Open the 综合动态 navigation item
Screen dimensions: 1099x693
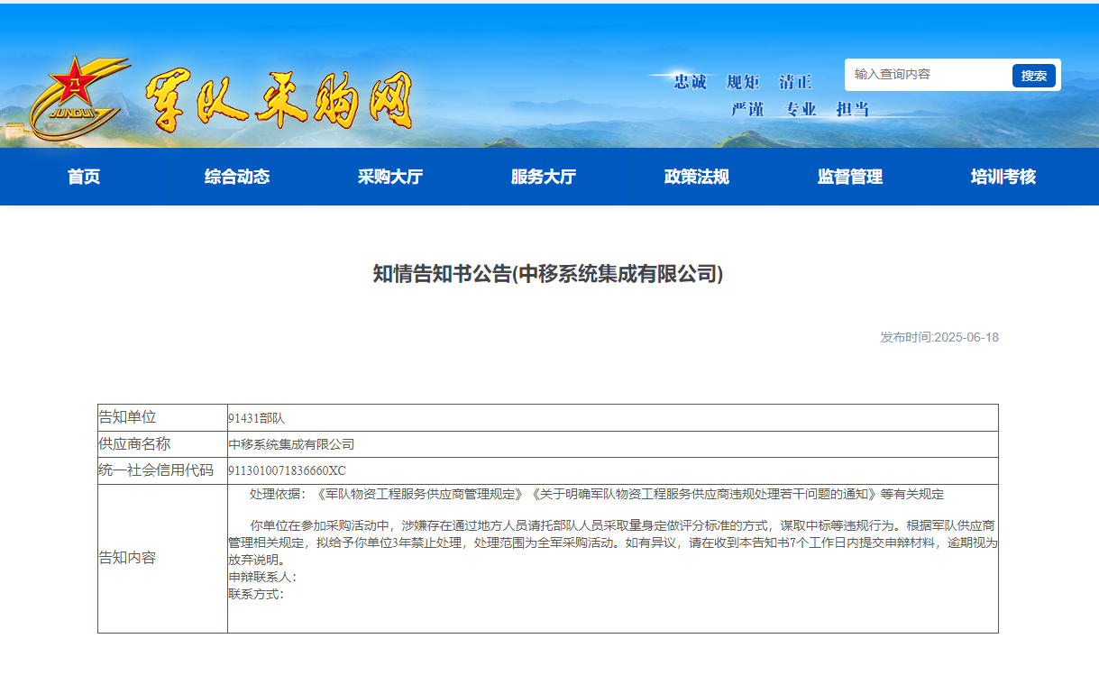tap(237, 177)
